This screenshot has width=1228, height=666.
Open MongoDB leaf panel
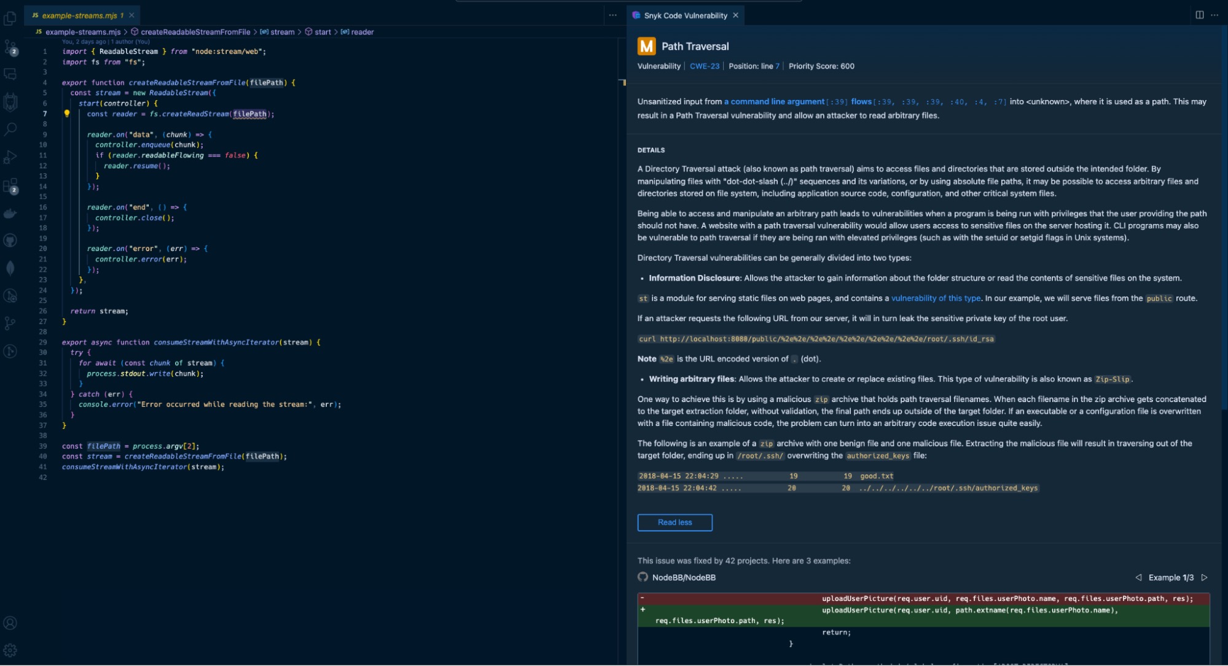coord(10,268)
